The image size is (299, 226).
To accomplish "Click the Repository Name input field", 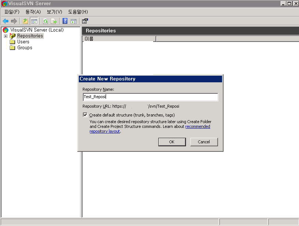I will (x=151, y=97).
